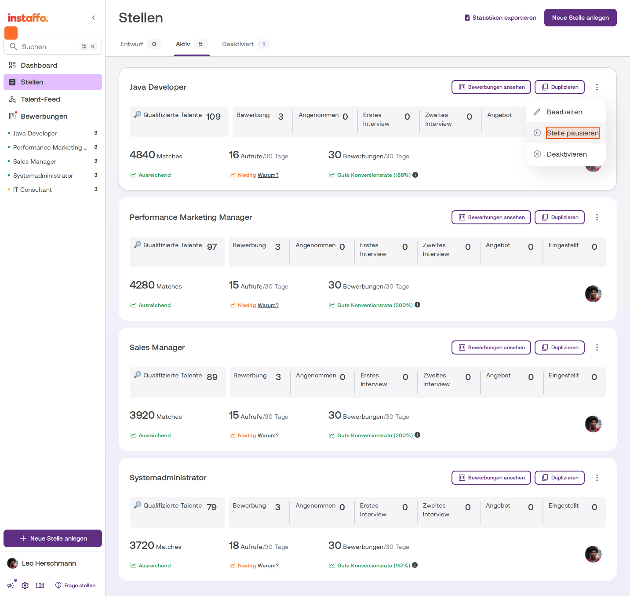The height and width of the screenshot is (596, 630).
Task: Open Talent-Feed in the sidebar
Action: point(53,99)
